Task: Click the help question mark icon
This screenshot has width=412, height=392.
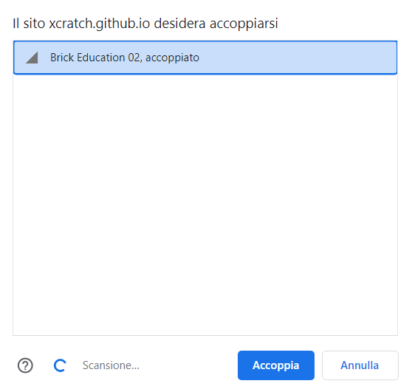Action: pos(25,365)
